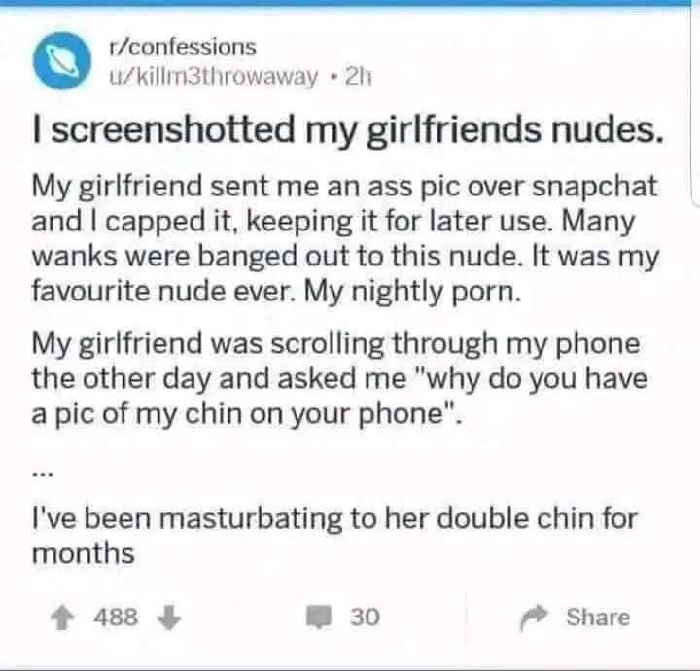
Task: Upvote the post with the up arrow
Action: coord(61,618)
